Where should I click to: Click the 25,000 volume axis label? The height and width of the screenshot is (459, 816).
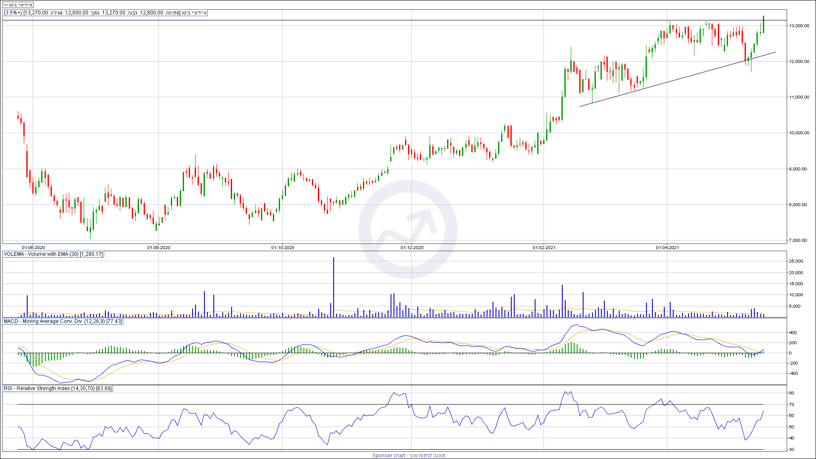[x=796, y=261]
